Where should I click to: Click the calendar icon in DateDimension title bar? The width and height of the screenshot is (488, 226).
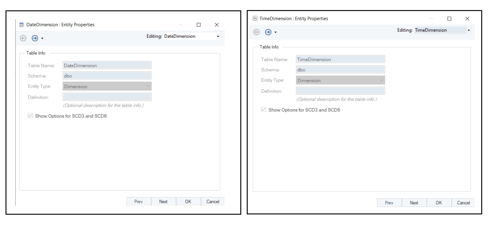point(21,25)
